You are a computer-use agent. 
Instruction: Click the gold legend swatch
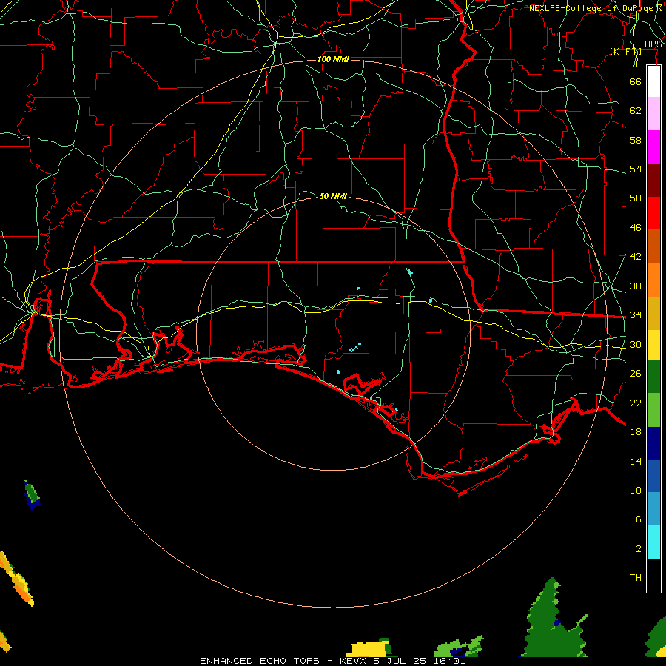(653, 314)
